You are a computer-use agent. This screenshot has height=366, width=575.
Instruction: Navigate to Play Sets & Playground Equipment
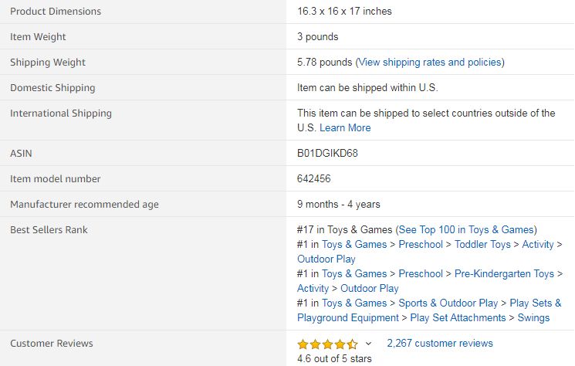[x=429, y=310]
